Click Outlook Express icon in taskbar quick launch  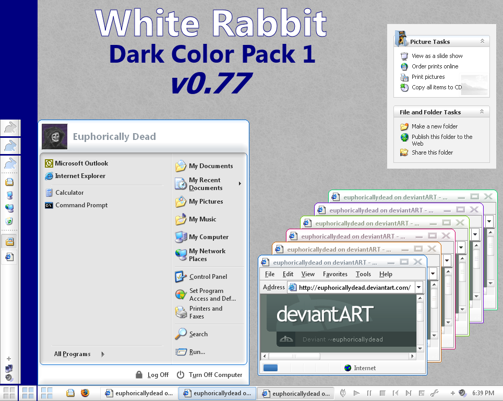(x=70, y=393)
